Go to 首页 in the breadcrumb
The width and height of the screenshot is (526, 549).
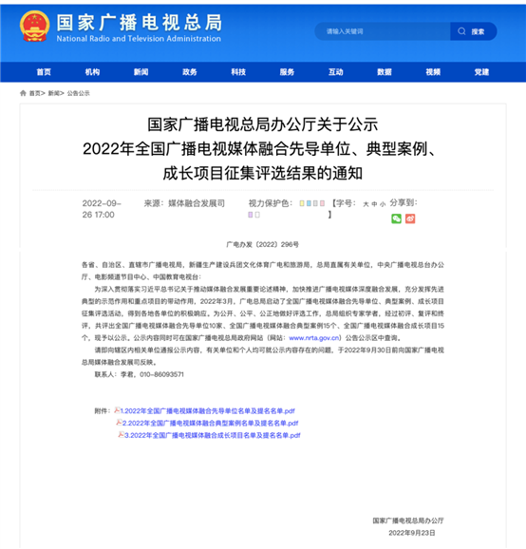click(34, 93)
